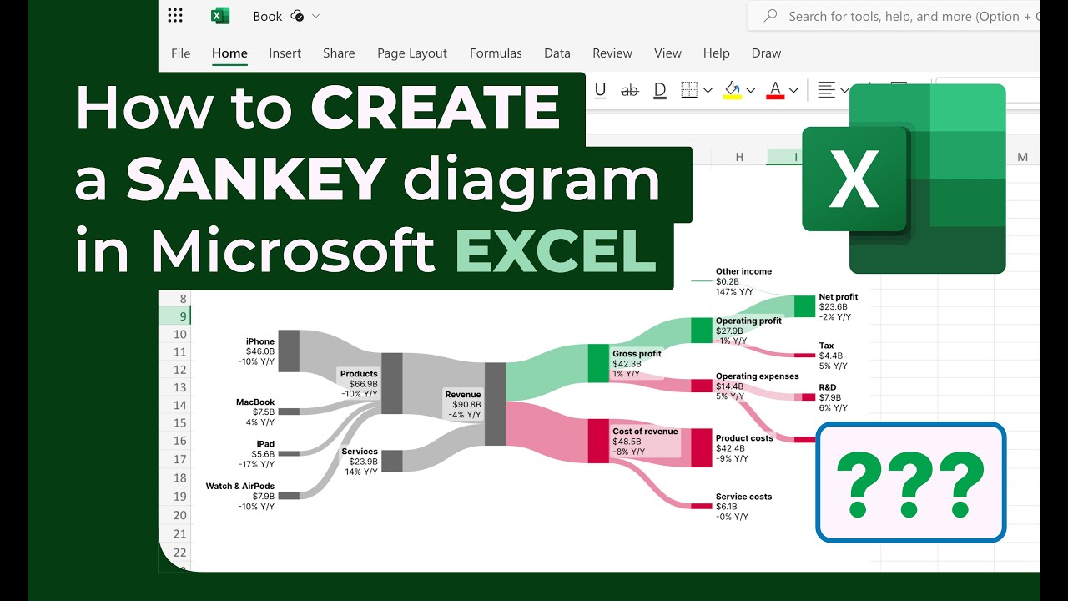
Task: Click the small Excel icon beside Book
Action: point(220,16)
